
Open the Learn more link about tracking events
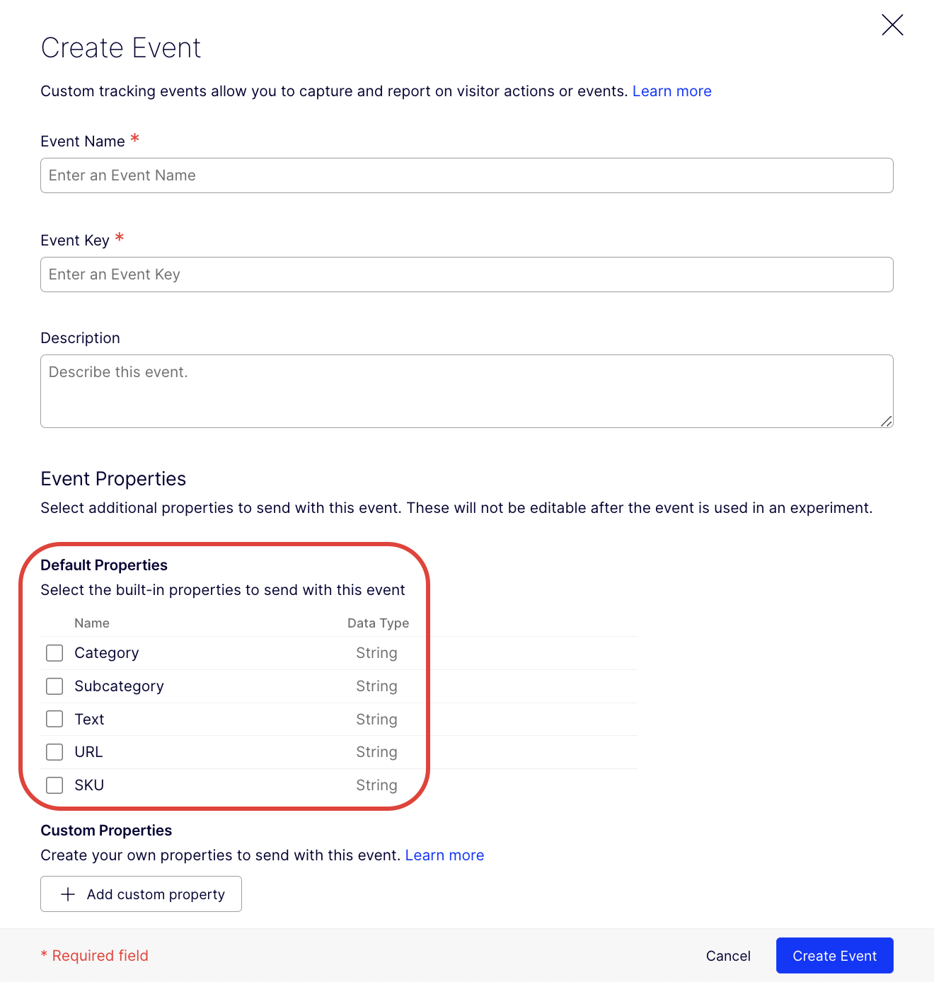[671, 91]
